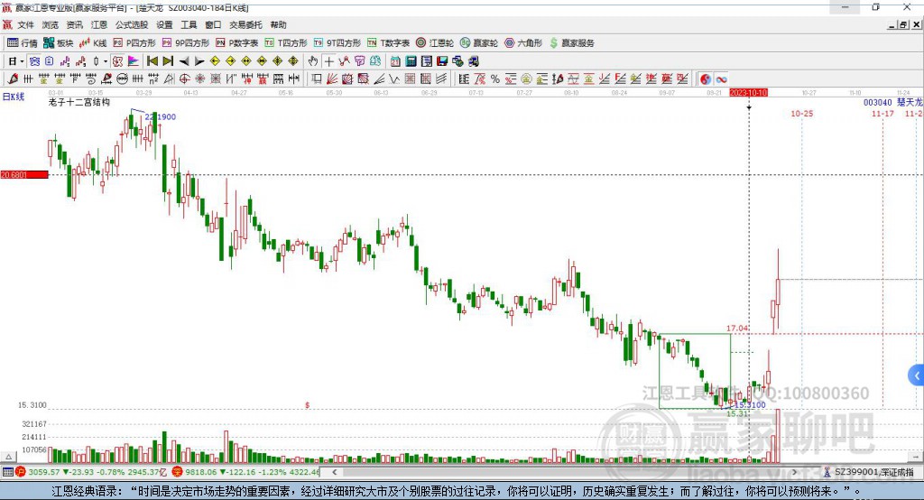This screenshot has width=924, height=500.
Task: Step chart left with black left arrow
Action: click(x=184, y=61)
